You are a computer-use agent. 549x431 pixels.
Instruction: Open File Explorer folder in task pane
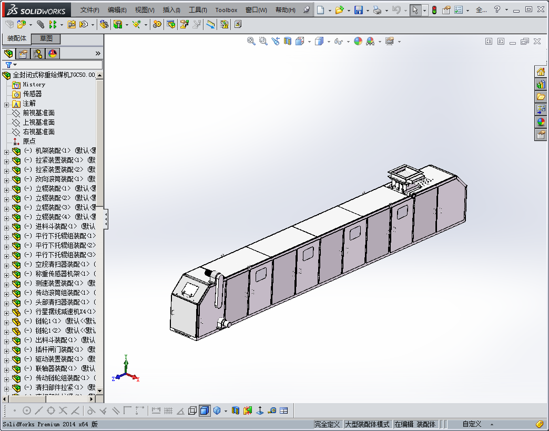coord(541,97)
